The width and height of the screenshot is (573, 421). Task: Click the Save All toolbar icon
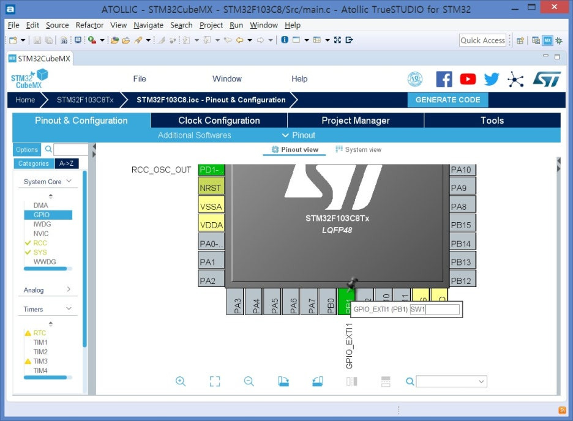48,40
